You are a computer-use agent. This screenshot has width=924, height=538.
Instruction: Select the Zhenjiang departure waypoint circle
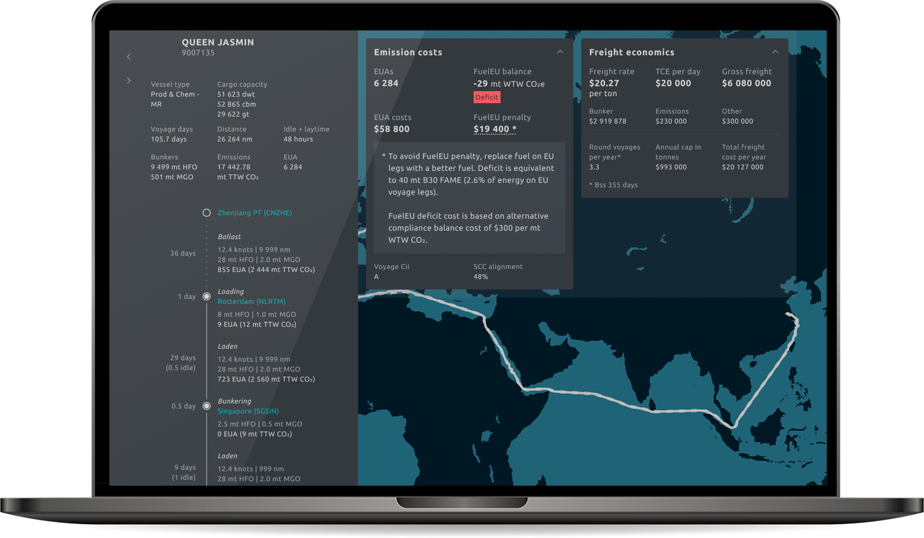(206, 213)
